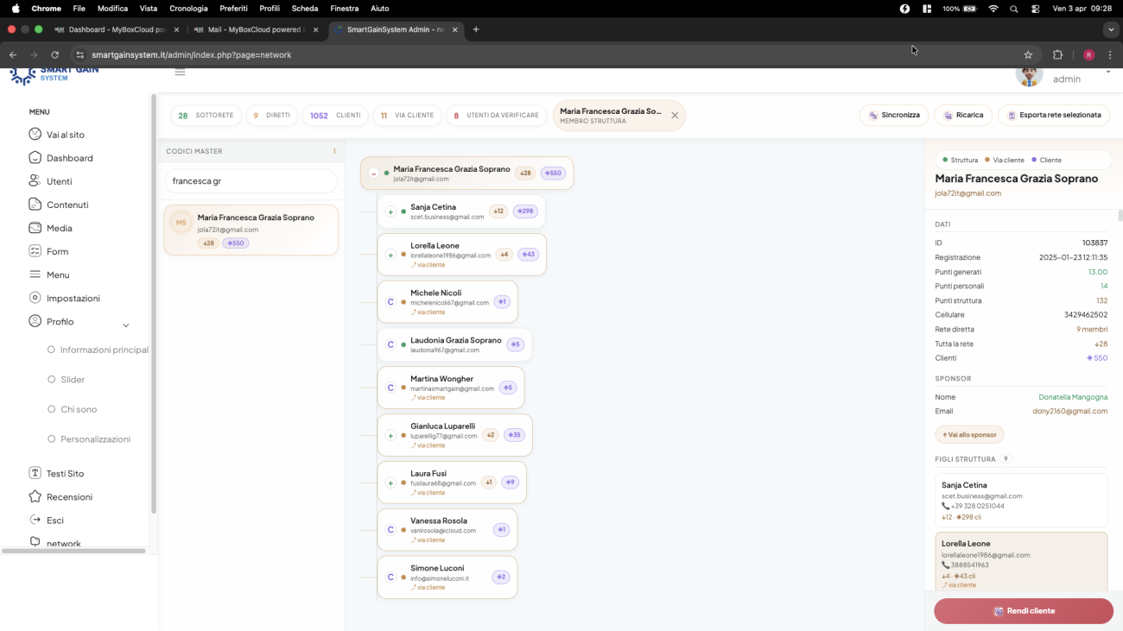Click Esporta rete selezionata button
Image resolution: width=1123 pixels, height=631 pixels.
pyautogui.click(x=1054, y=115)
